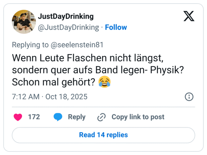Open JustDayDrinking's profile picture
This screenshot has width=207, height=155.
coord(23,22)
